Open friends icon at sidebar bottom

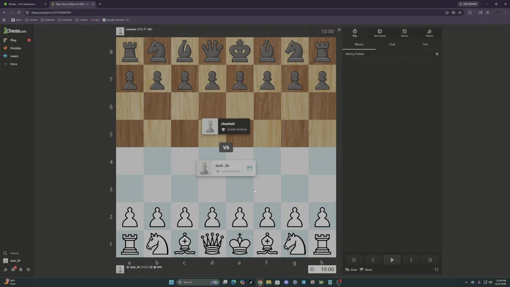[5, 269]
